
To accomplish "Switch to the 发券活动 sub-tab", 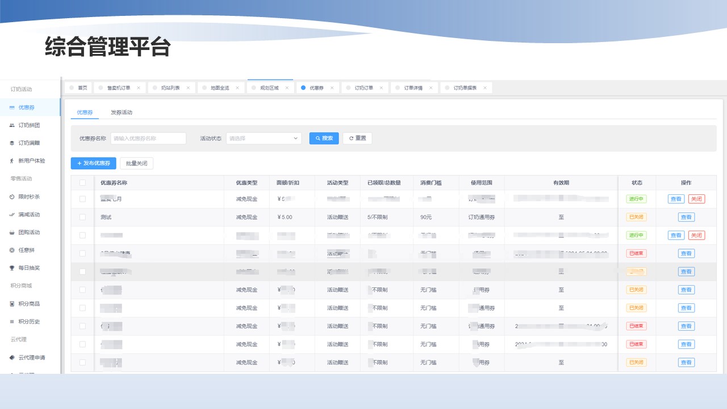I will pyautogui.click(x=122, y=112).
